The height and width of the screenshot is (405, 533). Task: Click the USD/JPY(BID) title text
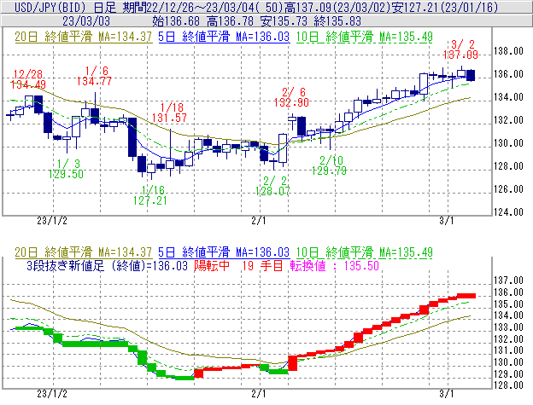[51, 7]
